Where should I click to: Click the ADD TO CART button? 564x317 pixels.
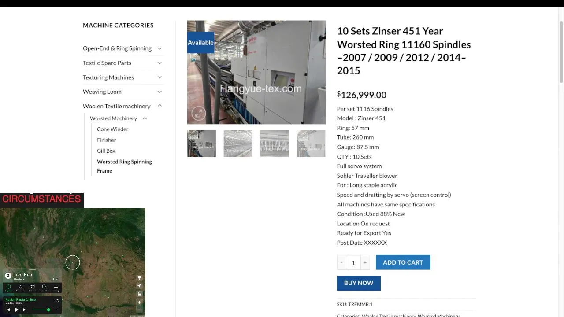tap(403, 262)
